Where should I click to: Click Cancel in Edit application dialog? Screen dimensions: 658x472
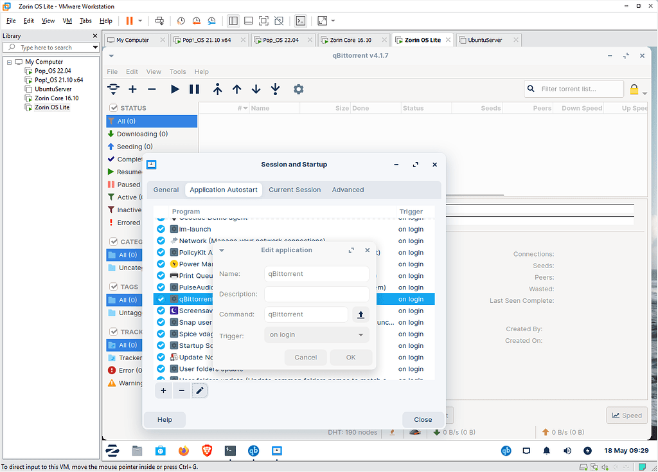tap(305, 358)
